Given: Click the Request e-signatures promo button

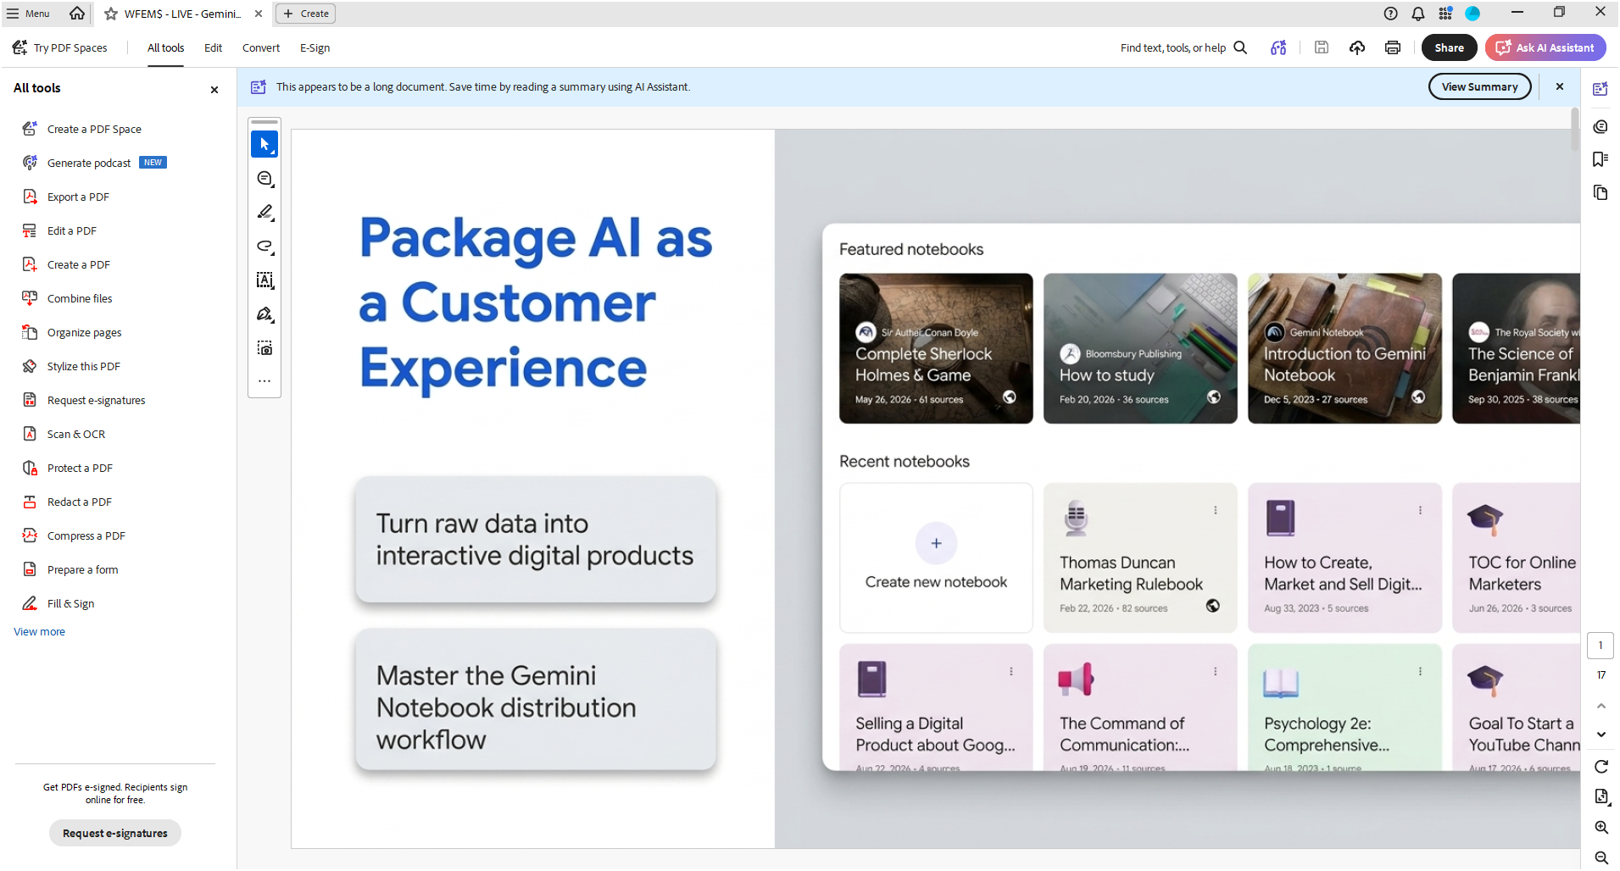Looking at the screenshot, I should coord(115,833).
